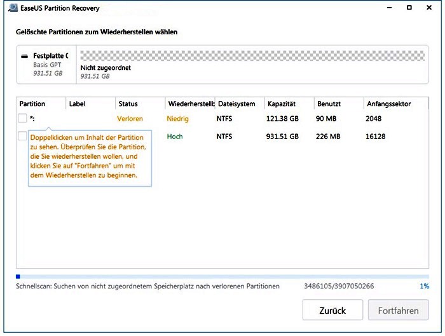Click the Zurück button
Screen dimensions: 445x336
(x=332, y=310)
